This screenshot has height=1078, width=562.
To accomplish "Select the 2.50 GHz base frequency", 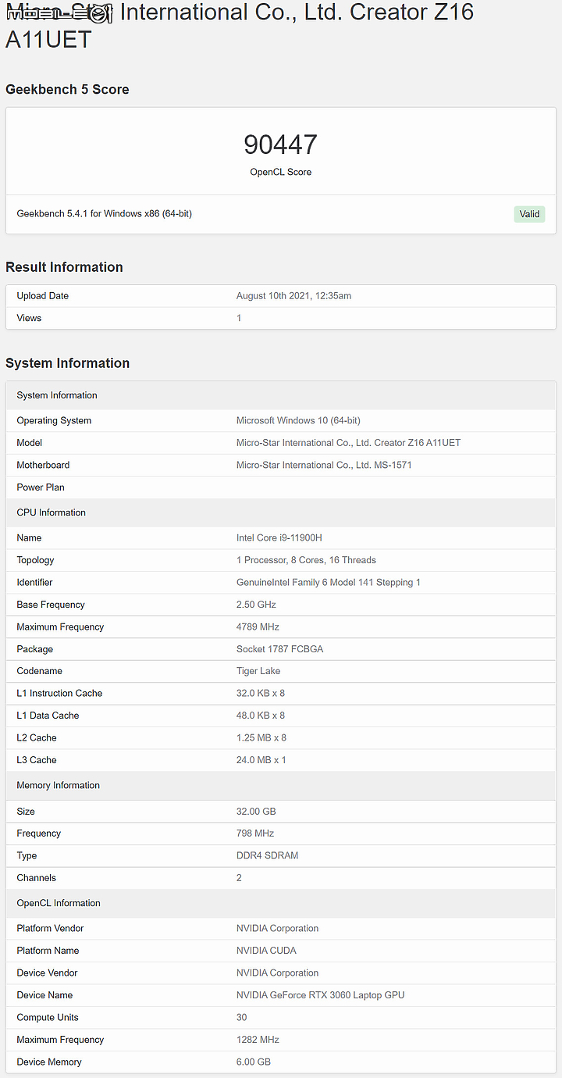I will coord(256,605).
